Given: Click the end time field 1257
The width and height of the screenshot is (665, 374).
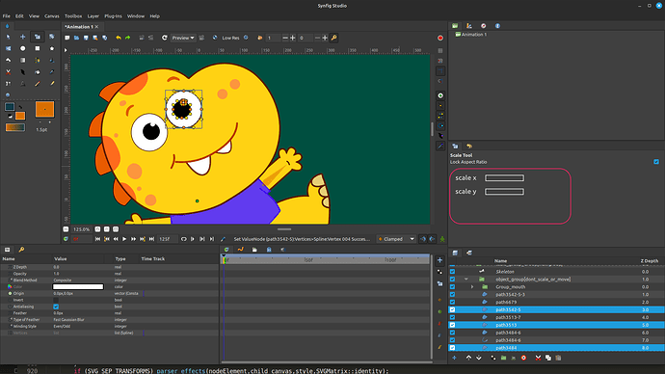Looking at the screenshot, I should 168,239.
